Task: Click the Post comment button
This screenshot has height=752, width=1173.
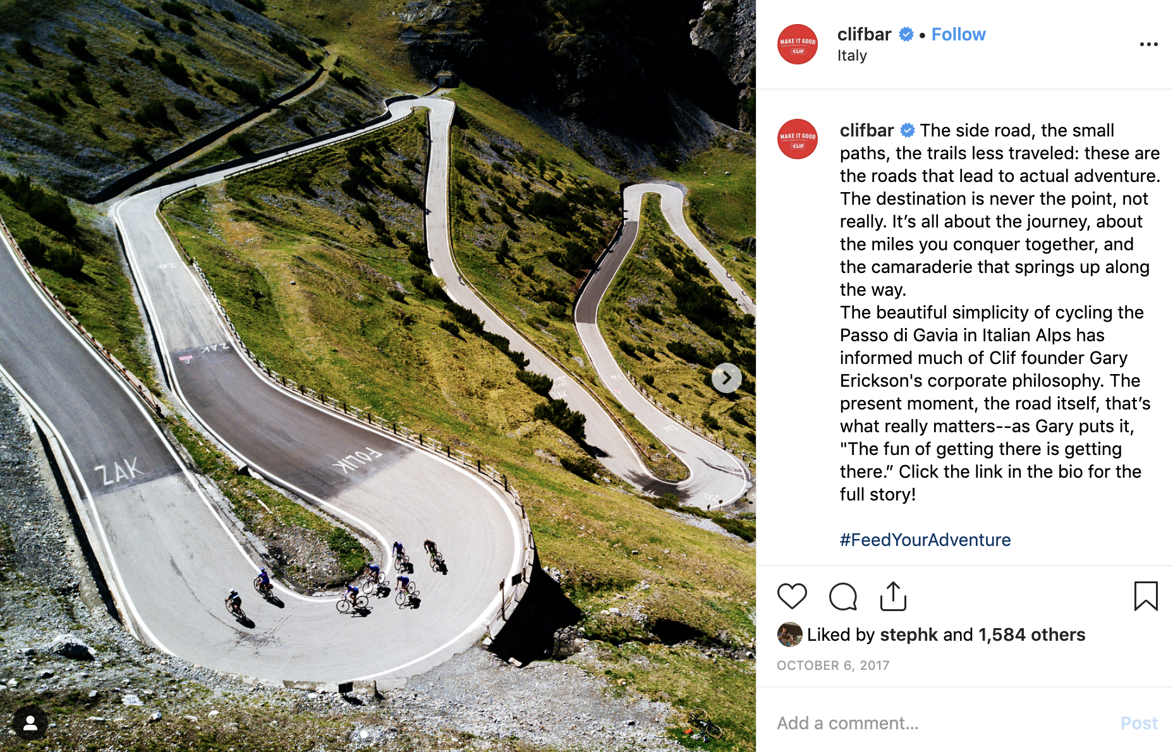Action: (x=1139, y=723)
